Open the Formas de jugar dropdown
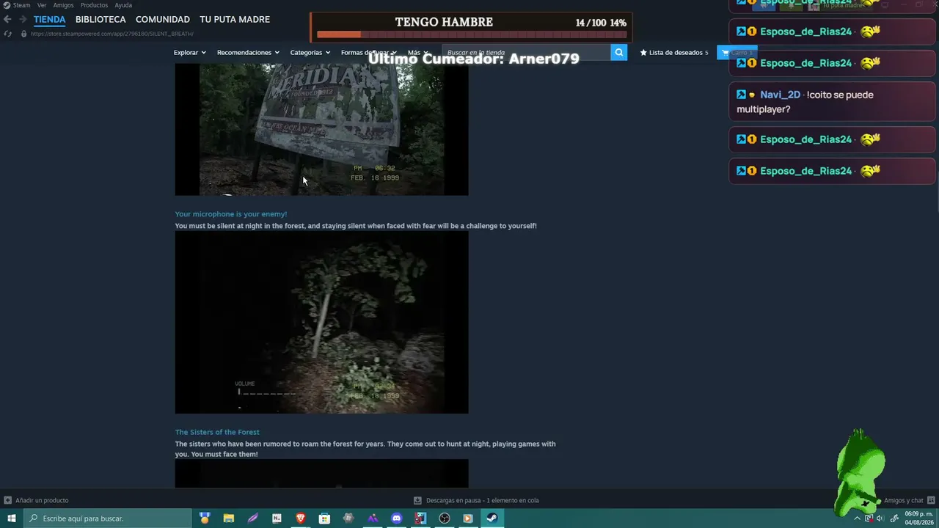This screenshot has width=939, height=528. 368,52
